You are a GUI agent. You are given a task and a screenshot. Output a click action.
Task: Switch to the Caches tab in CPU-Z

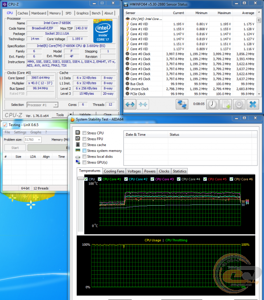23,13
